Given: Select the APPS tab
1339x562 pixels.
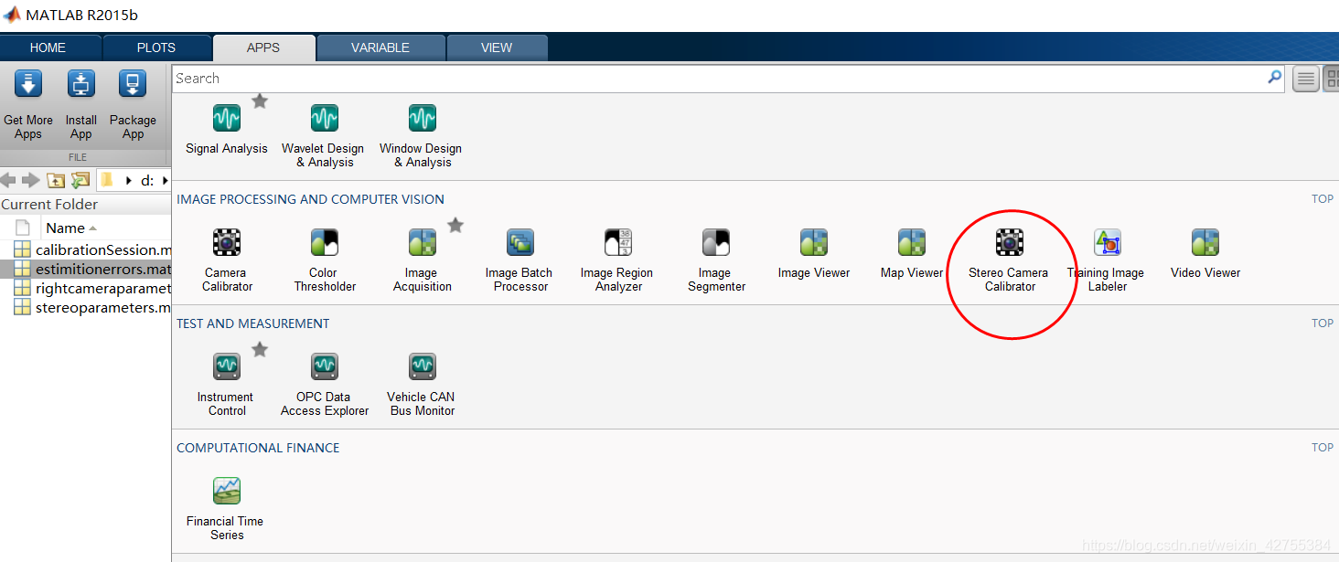Looking at the screenshot, I should click(x=263, y=48).
